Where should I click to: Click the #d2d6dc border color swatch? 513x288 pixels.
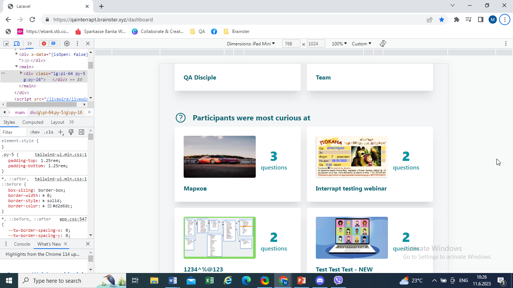(x=50, y=206)
